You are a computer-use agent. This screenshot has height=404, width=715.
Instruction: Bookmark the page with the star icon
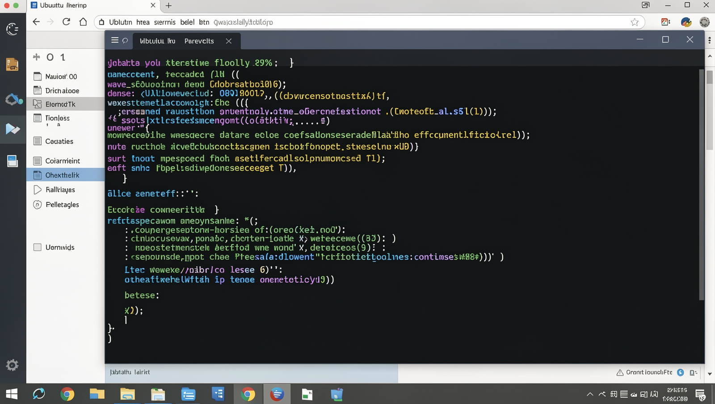pyautogui.click(x=635, y=22)
